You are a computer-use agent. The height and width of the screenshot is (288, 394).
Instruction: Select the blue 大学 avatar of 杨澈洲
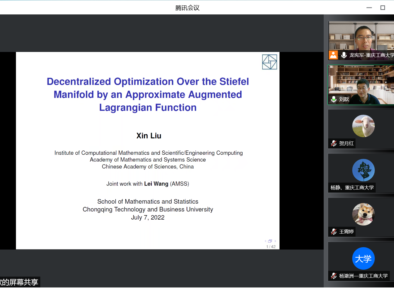[363, 258]
